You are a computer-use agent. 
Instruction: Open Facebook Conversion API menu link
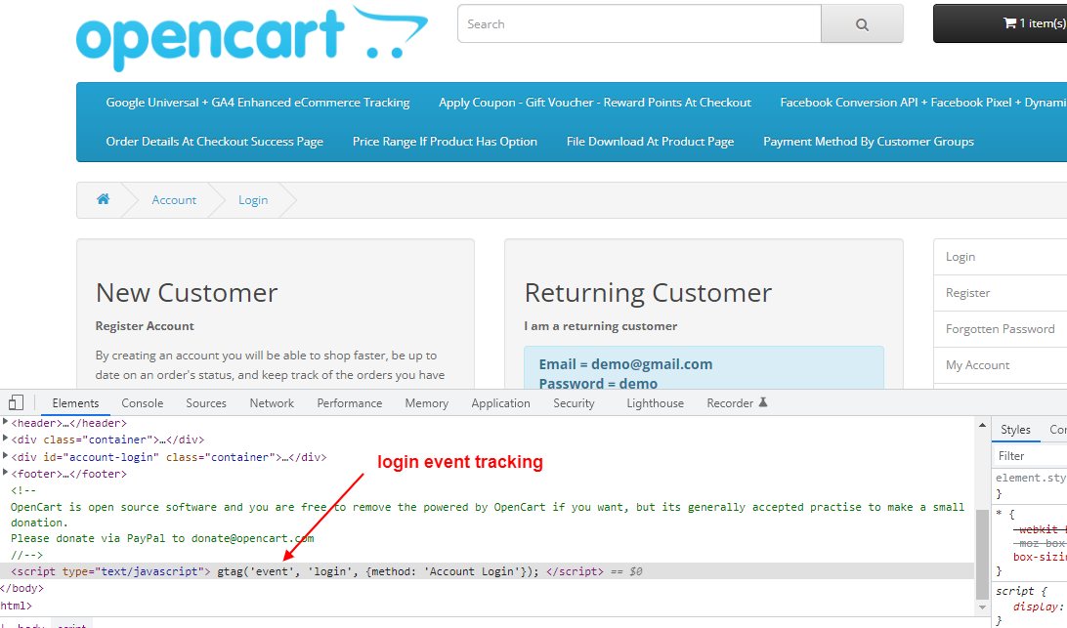tap(923, 102)
